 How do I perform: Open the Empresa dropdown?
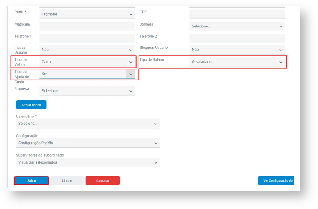(87, 91)
